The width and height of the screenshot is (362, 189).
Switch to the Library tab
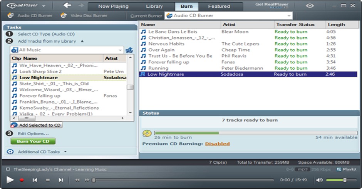pyautogui.click(x=154, y=6)
